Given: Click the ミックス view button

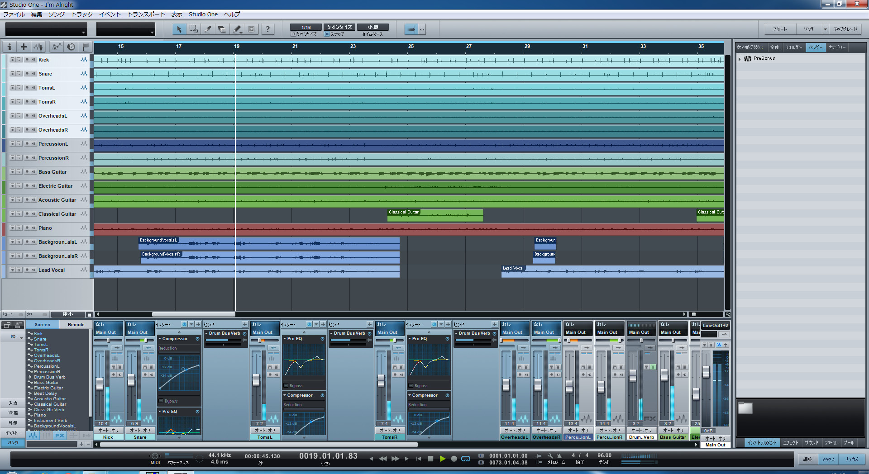Looking at the screenshot, I should (x=828, y=459).
